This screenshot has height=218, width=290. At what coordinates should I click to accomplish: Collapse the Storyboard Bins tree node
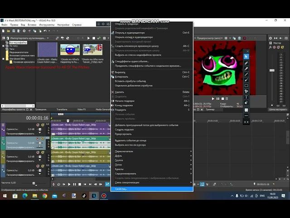[3, 59]
